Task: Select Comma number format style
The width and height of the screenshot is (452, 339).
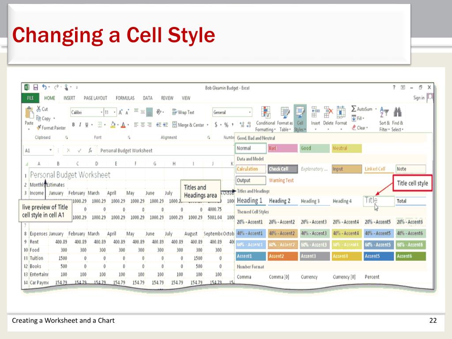Action: [244, 277]
